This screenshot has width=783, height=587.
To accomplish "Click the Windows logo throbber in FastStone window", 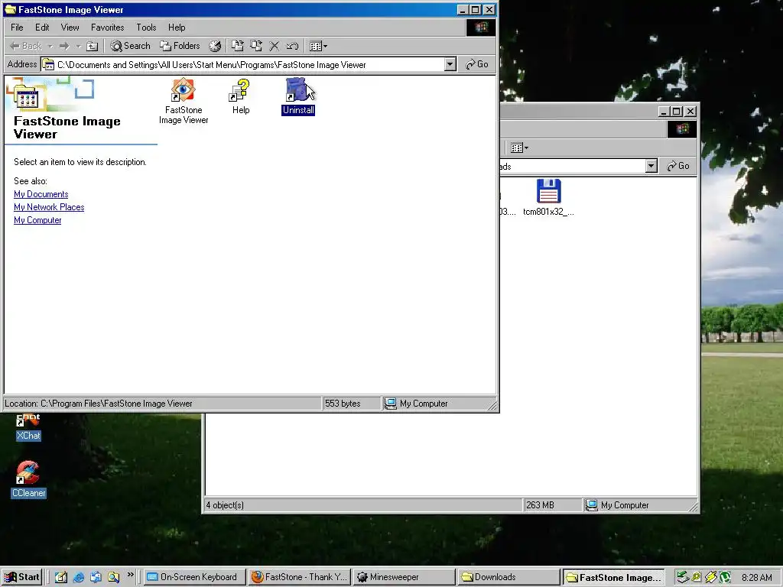I will pyautogui.click(x=481, y=28).
